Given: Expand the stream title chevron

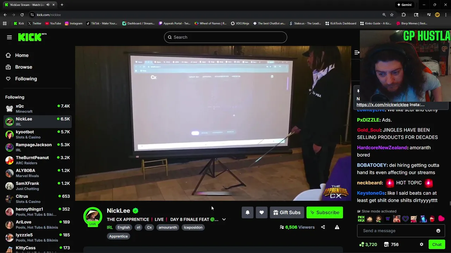Looking at the screenshot, I should (224, 219).
